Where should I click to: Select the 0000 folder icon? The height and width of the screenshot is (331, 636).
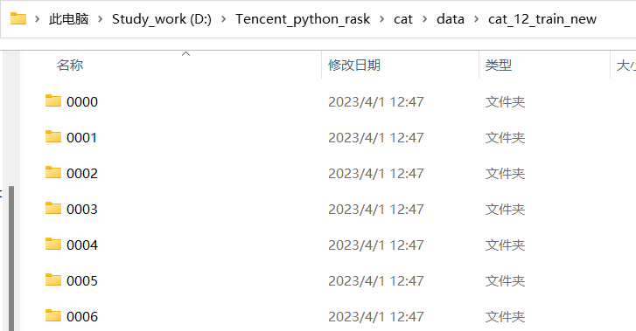pyautogui.click(x=53, y=101)
